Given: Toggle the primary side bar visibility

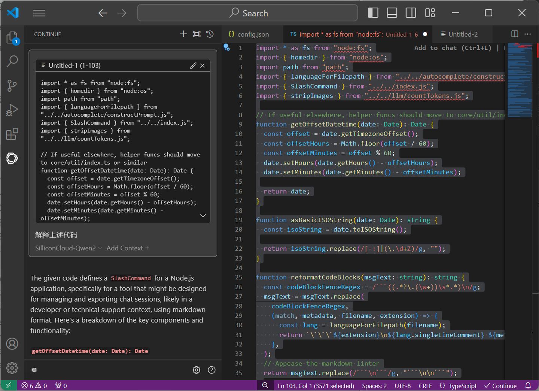Looking at the screenshot, I should tap(373, 13).
